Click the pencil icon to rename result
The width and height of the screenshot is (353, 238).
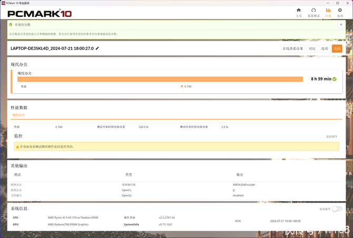pyautogui.click(x=97, y=48)
